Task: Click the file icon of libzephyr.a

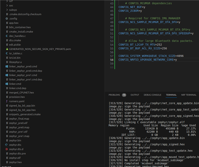Action: pyautogui.click(x=7, y=62)
